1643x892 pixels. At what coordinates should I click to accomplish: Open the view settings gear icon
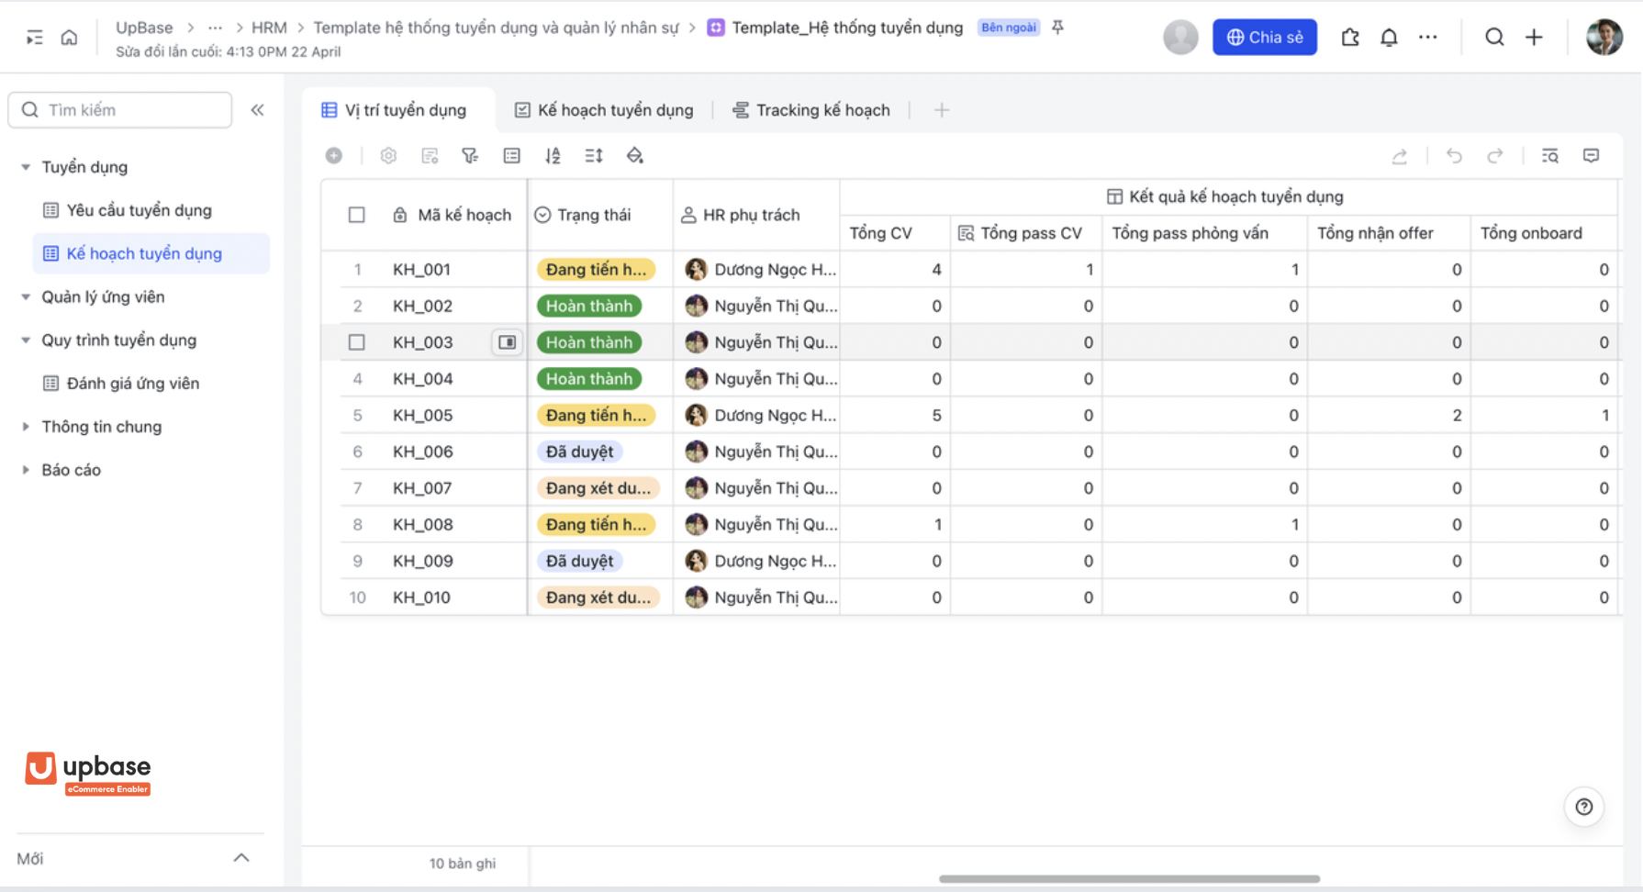pos(388,156)
